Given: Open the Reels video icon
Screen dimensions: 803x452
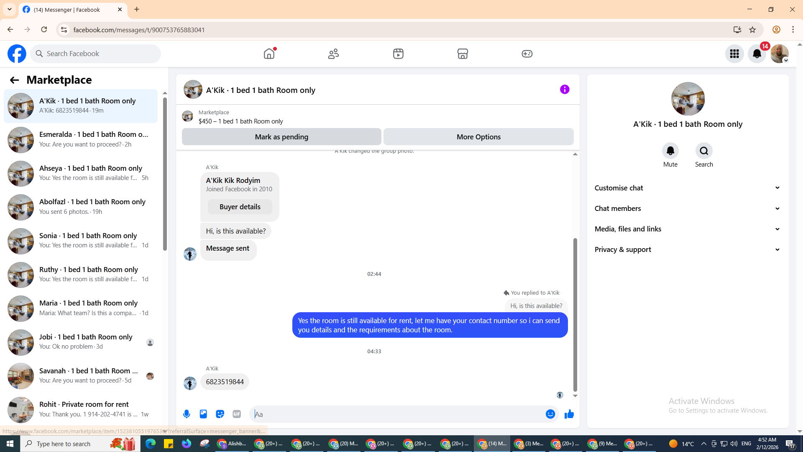Looking at the screenshot, I should 398,54.
